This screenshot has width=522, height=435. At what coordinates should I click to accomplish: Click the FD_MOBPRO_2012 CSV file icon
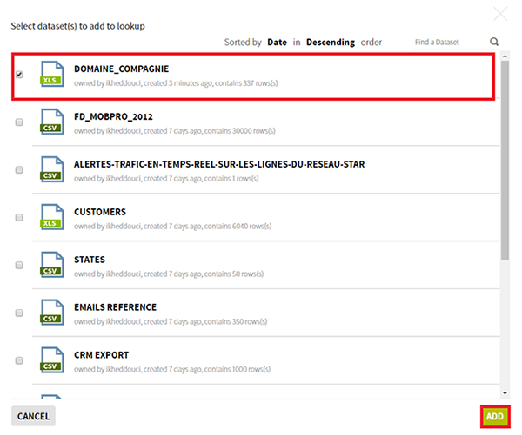tap(51, 122)
